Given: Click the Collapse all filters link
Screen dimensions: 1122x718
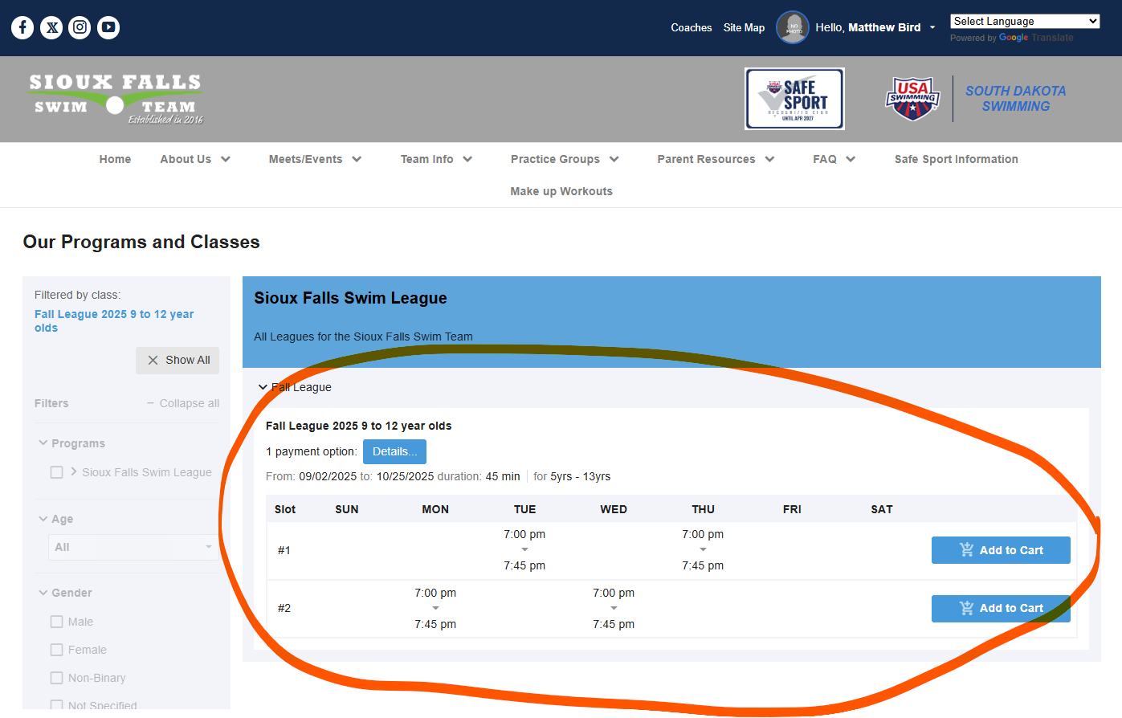Looking at the screenshot, I should (183, 403).
